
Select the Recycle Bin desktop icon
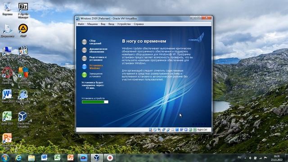pos(7,9)
